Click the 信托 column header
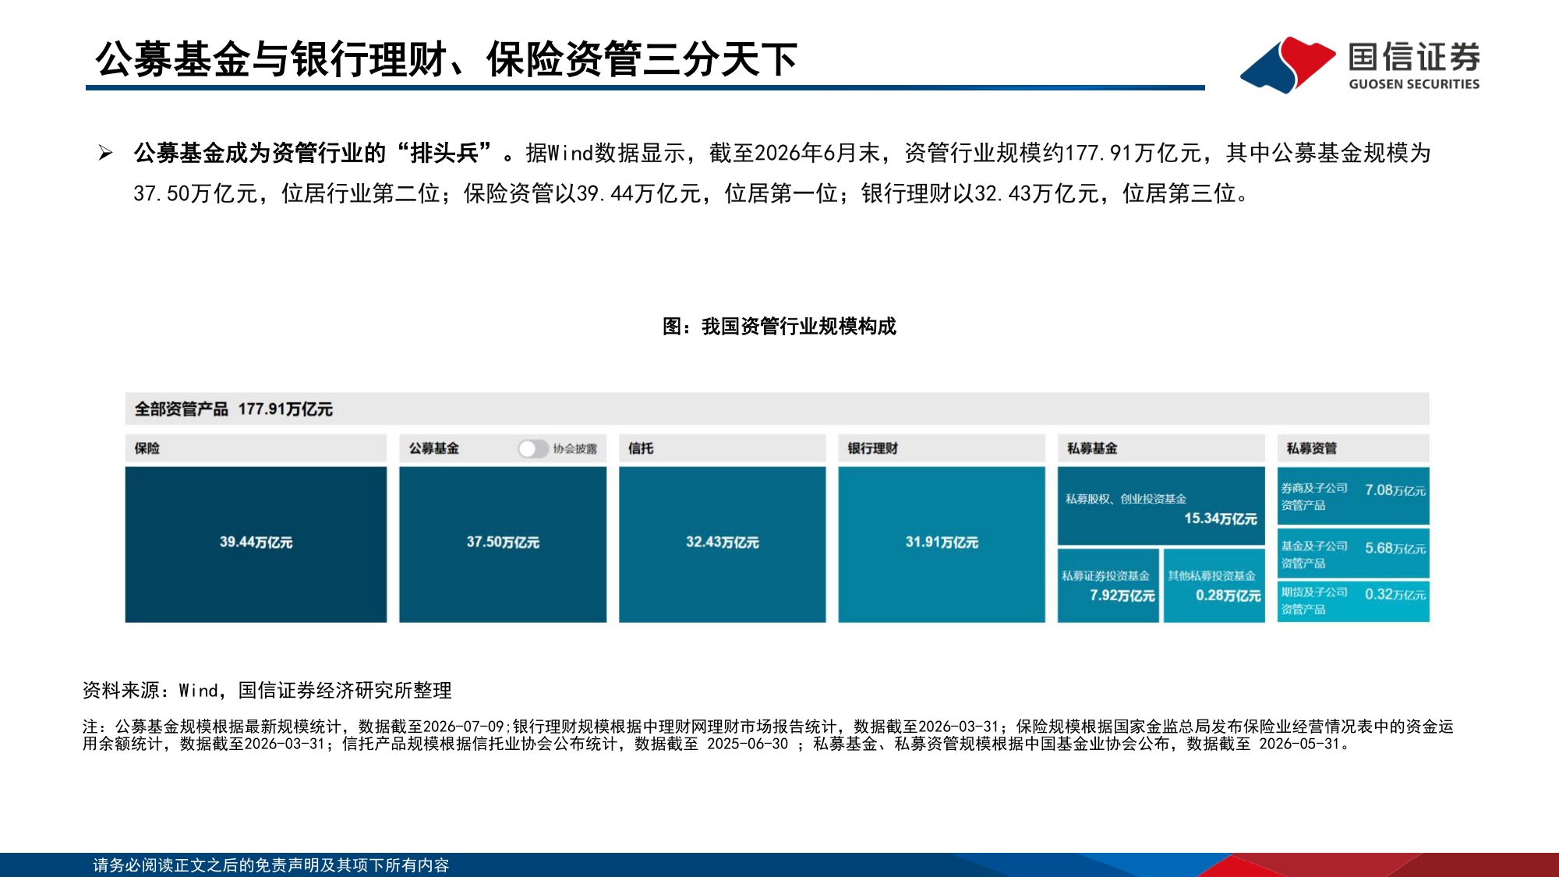Screen dimensions: 1559x877 tap(722, 448)
